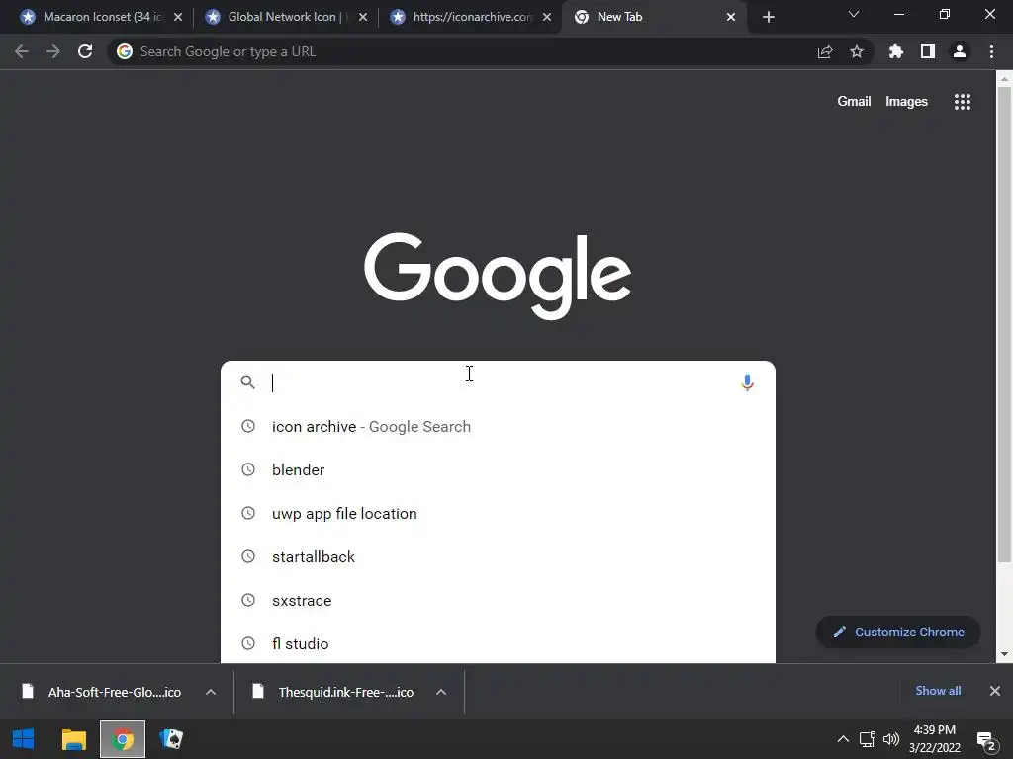This screenshot has height=759, width=1013.
Task: Open the Windows Start button
Action: [x=24, y=739]
